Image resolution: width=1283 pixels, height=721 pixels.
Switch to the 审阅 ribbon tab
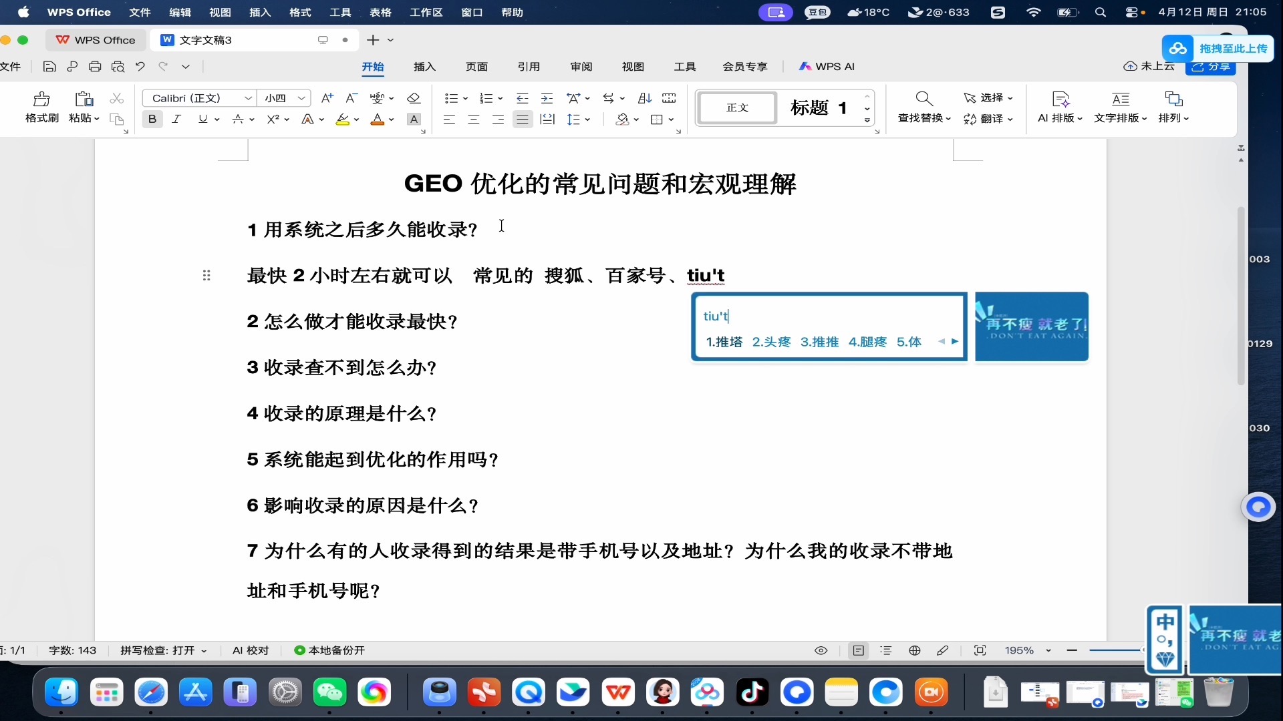[x=581, y=67]
